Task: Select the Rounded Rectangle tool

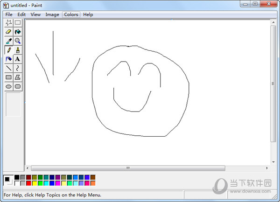Action: pos(18,86)
